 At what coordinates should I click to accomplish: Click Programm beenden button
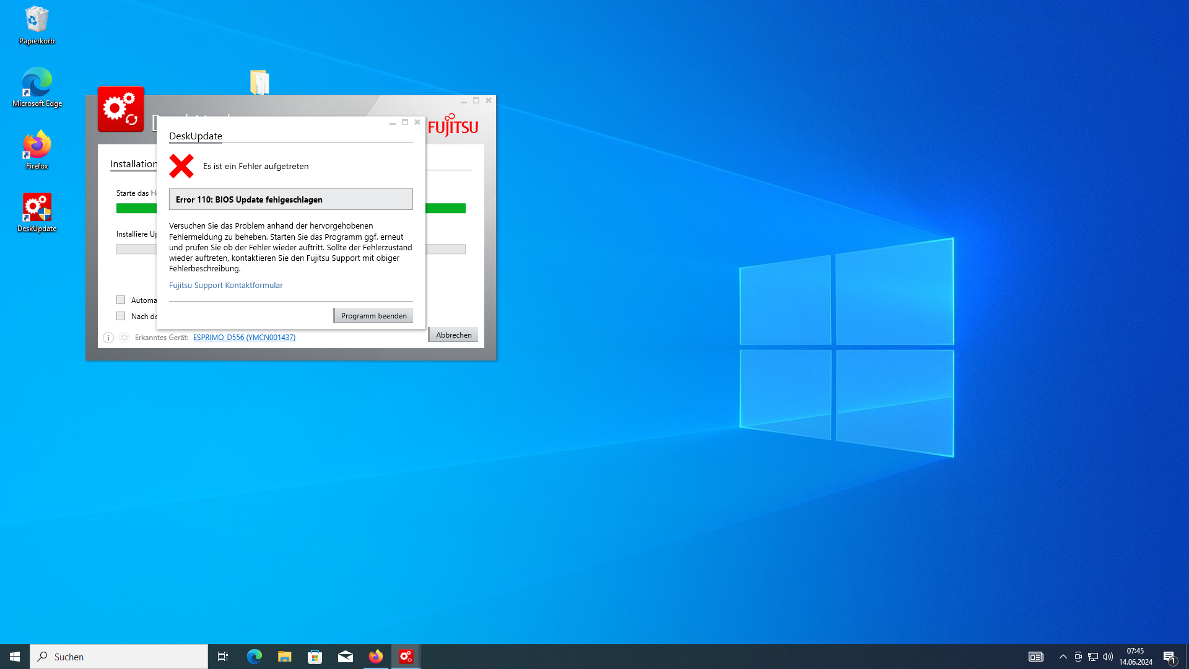[373, 316]
